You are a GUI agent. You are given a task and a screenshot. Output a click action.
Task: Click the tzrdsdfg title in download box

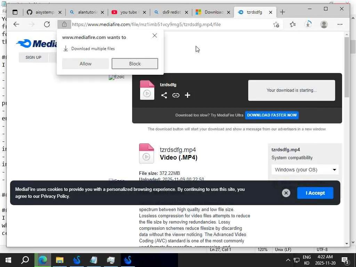pyautogui.click(x=168, y=85)
